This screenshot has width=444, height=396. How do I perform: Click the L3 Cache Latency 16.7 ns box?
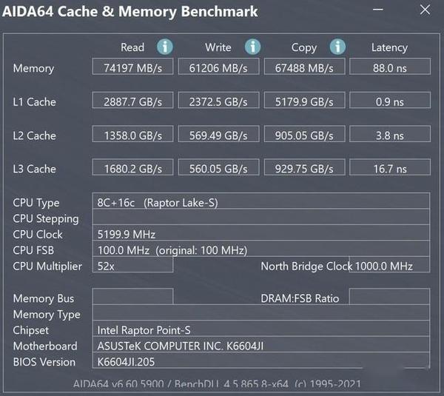click(x=389, y=169)
